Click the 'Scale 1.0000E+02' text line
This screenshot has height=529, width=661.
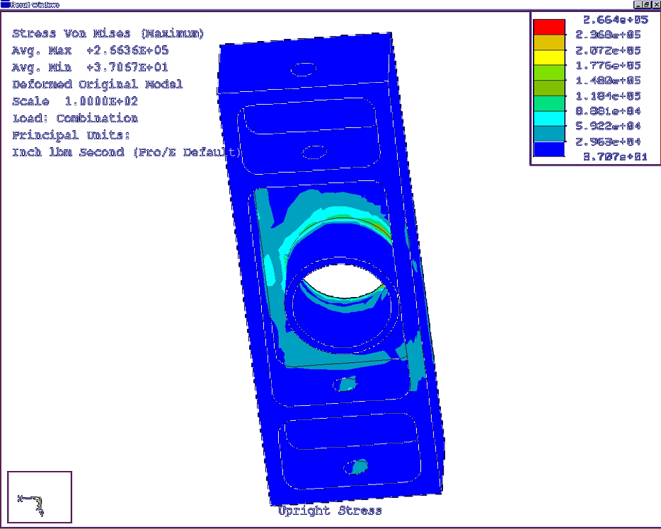coord(75,101)
